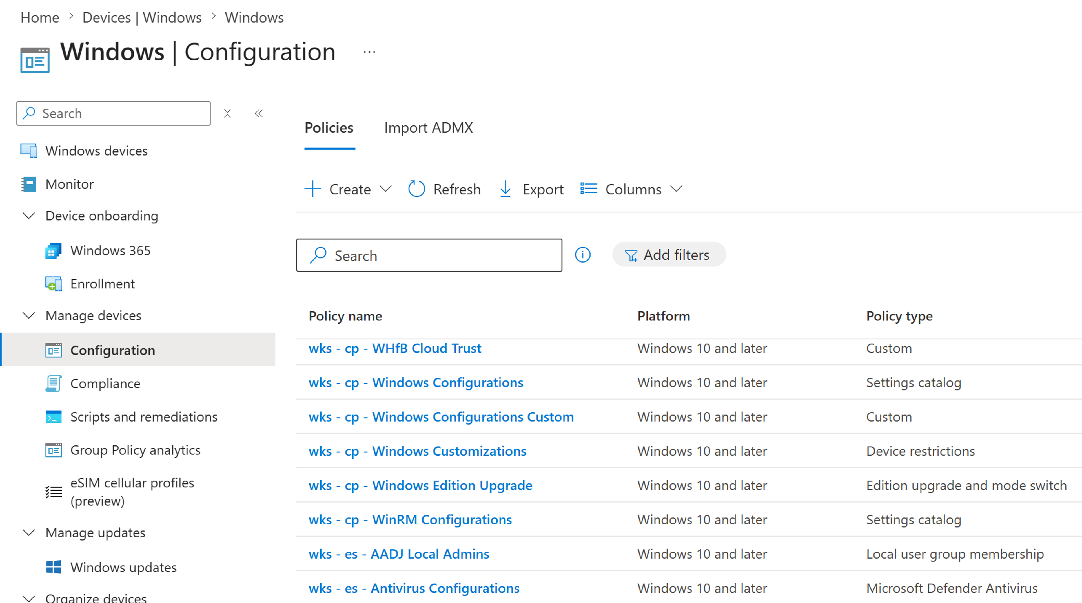The height and width of the screenshot is (603, 1082).
Task: Click the Windows 365 icon
Action: click(x=53, y=251)
